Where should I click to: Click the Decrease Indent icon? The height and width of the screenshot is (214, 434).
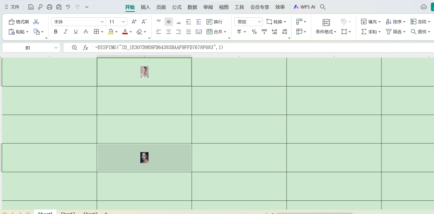click(189, 22)
